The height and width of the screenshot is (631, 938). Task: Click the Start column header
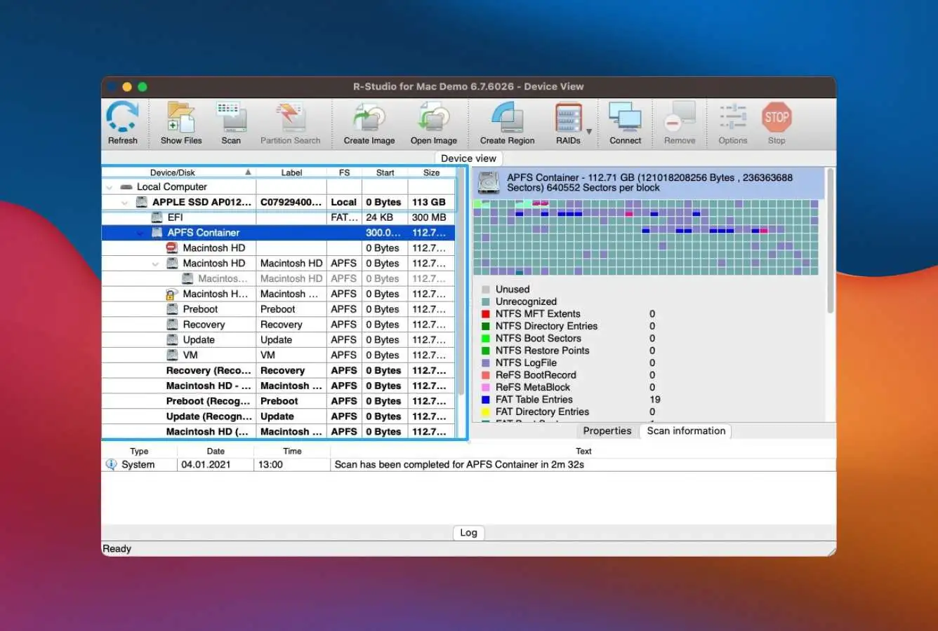(385, 172)
